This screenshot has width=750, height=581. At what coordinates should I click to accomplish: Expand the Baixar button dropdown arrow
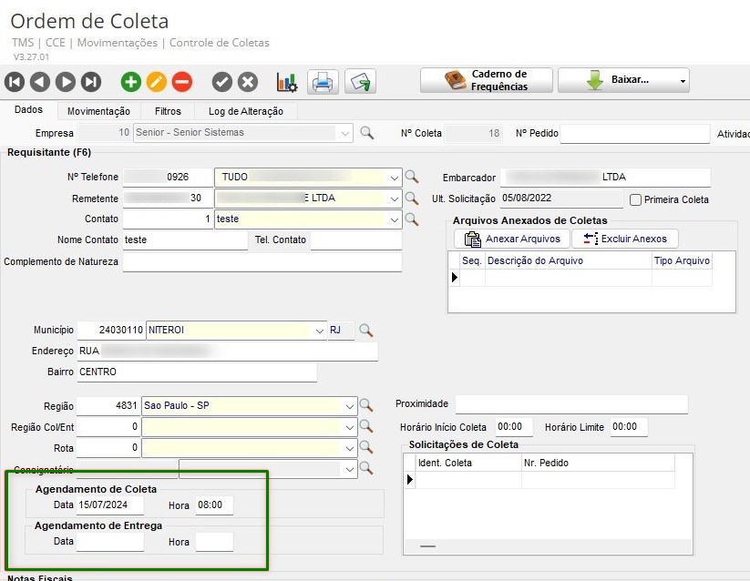[683, 81]
